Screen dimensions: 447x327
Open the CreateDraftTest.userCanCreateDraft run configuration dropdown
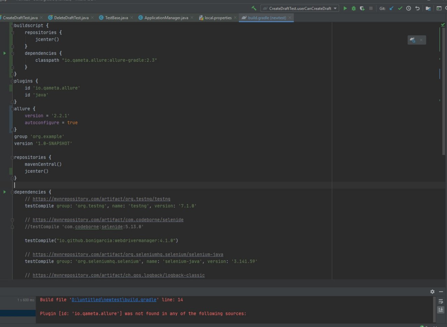[x=300, y=8]
